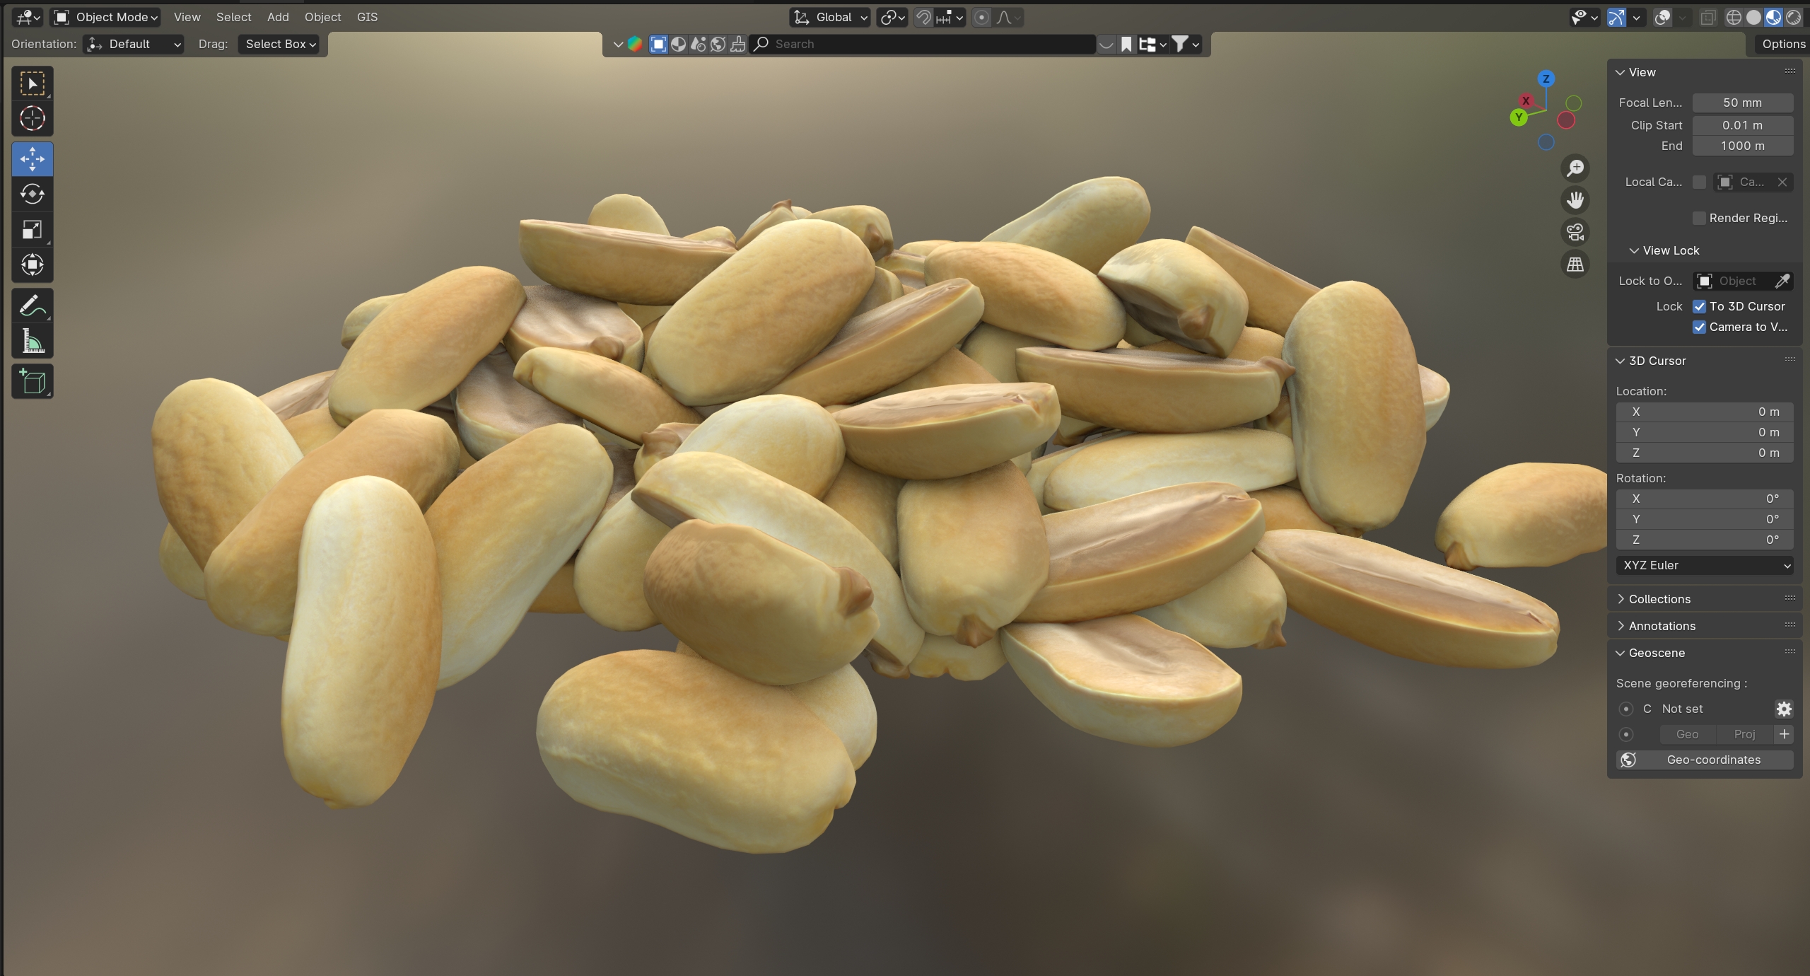This screenshot has height=976, width=1810.
Task: Open the Add menu
Action: (x=277, y=17)
